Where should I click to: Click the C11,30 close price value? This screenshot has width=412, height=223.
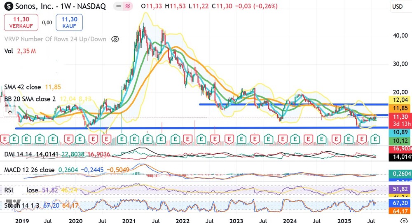[222, 6]
